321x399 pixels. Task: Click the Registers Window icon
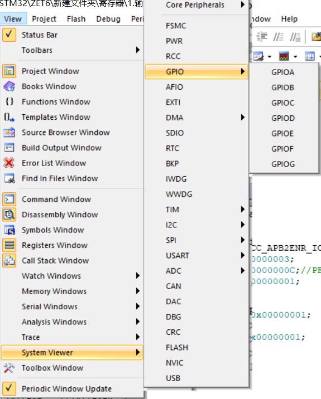coord(9,245)
